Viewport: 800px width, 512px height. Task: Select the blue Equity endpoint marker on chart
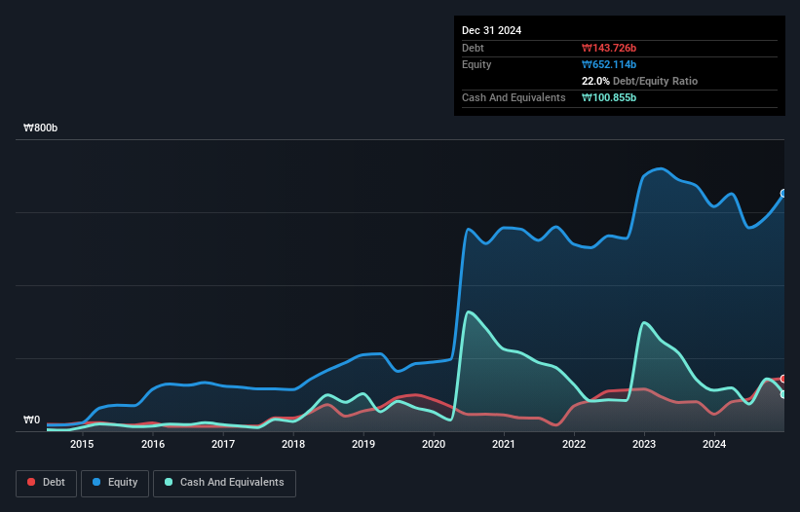[783, 193]
